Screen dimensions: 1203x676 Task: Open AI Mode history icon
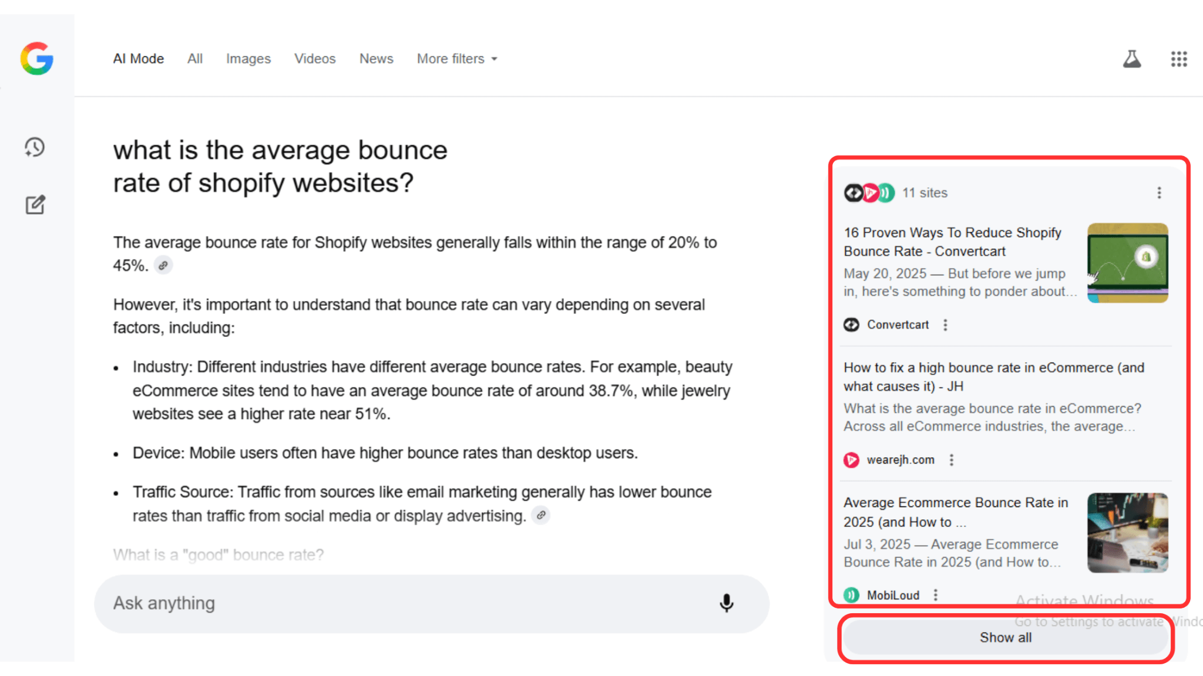(35, 147)
